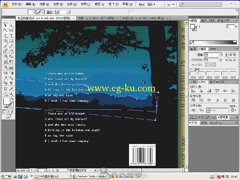Image resolution: width=240 pixels, height=180 pixels.
Task: Open the 编辑(E) Edit menu
Action: point(30,4)
